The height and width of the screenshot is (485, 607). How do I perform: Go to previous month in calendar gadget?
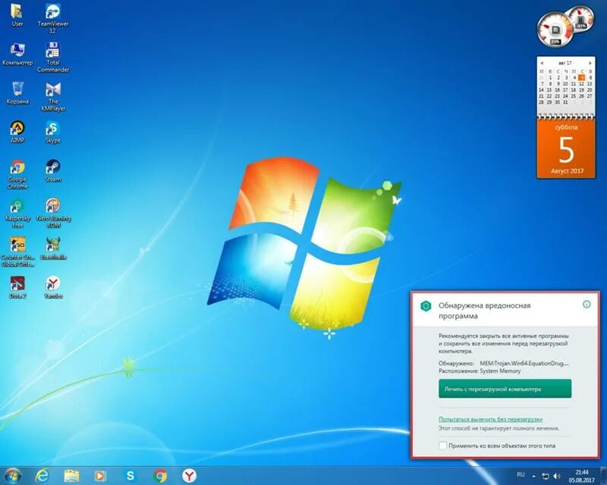point(542,63)
